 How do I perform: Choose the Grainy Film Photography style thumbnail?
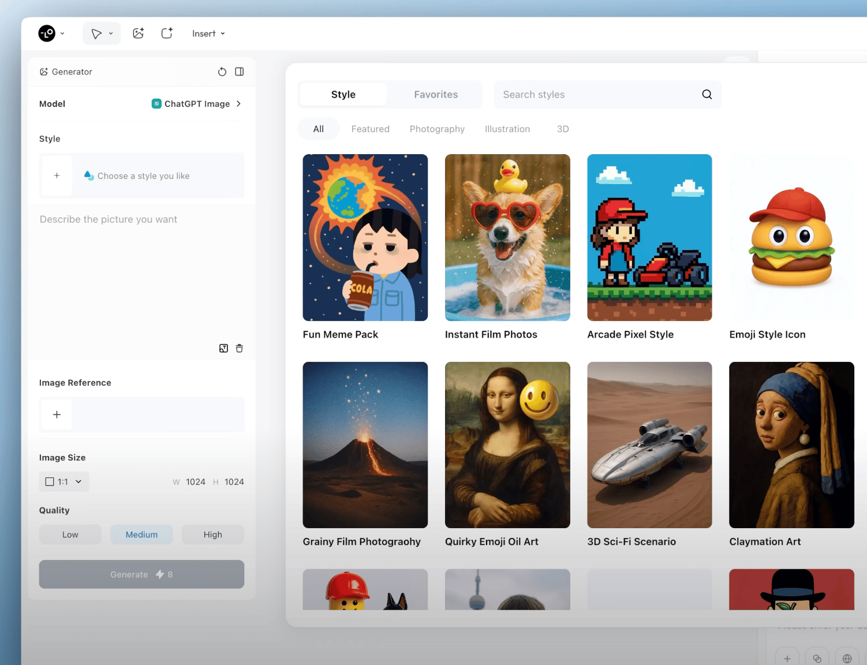click(365, 445)
